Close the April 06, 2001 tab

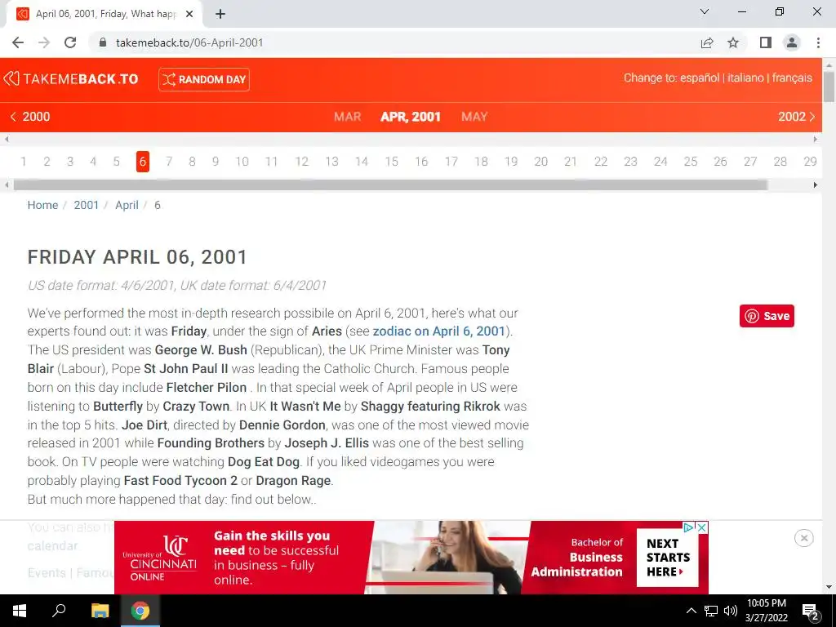point(189,14)
